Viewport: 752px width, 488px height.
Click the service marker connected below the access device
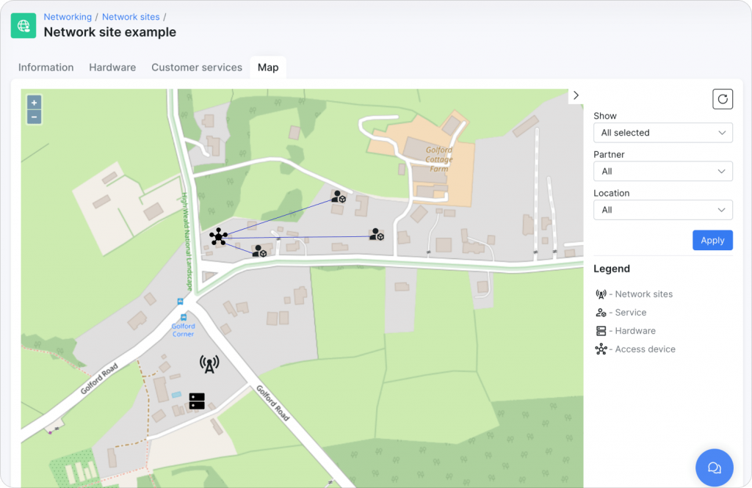(258, 251)
